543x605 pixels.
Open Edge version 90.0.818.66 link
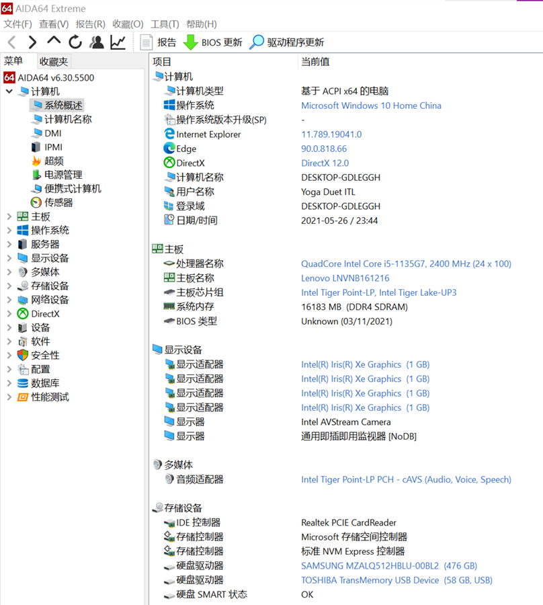click(x=324, y=149)
